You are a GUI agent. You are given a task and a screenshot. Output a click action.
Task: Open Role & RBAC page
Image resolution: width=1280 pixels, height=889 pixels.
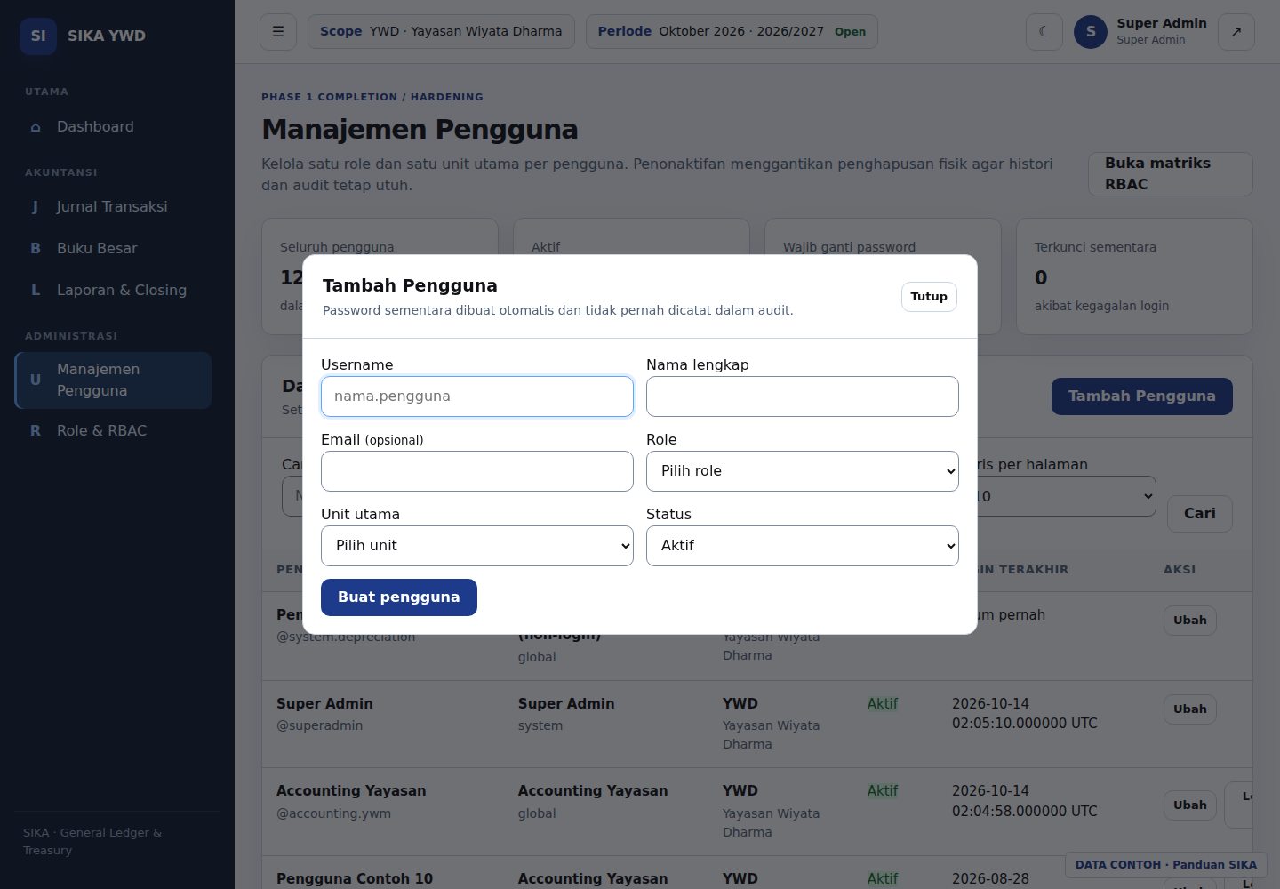tap(114, 431)
